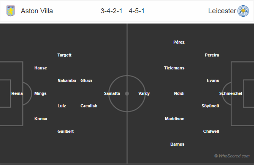Click the Aston Villa club crest
The width and height of the screenshot is (255, 165).
(11, 11)
